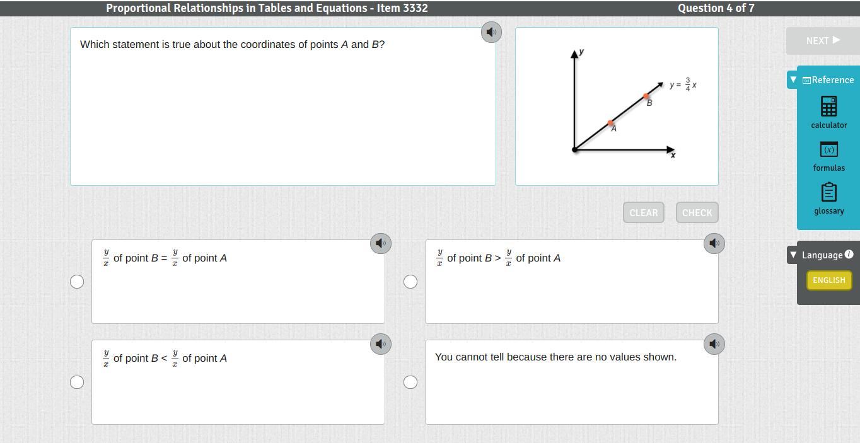The height and width of the screenshot is (443, 860).
Task: Play audio for 'B > A' answer
Action: point(714,243)
